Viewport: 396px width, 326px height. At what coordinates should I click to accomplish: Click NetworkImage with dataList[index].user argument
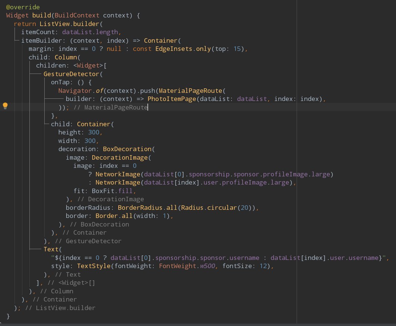(x=118, y=182)
